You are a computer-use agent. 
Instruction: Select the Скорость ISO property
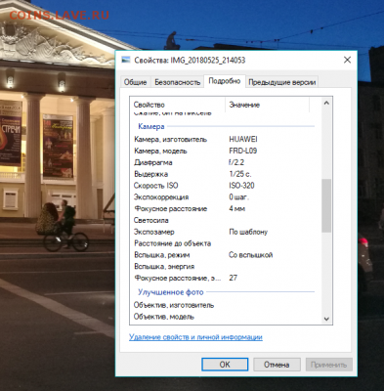click(155, 186)
